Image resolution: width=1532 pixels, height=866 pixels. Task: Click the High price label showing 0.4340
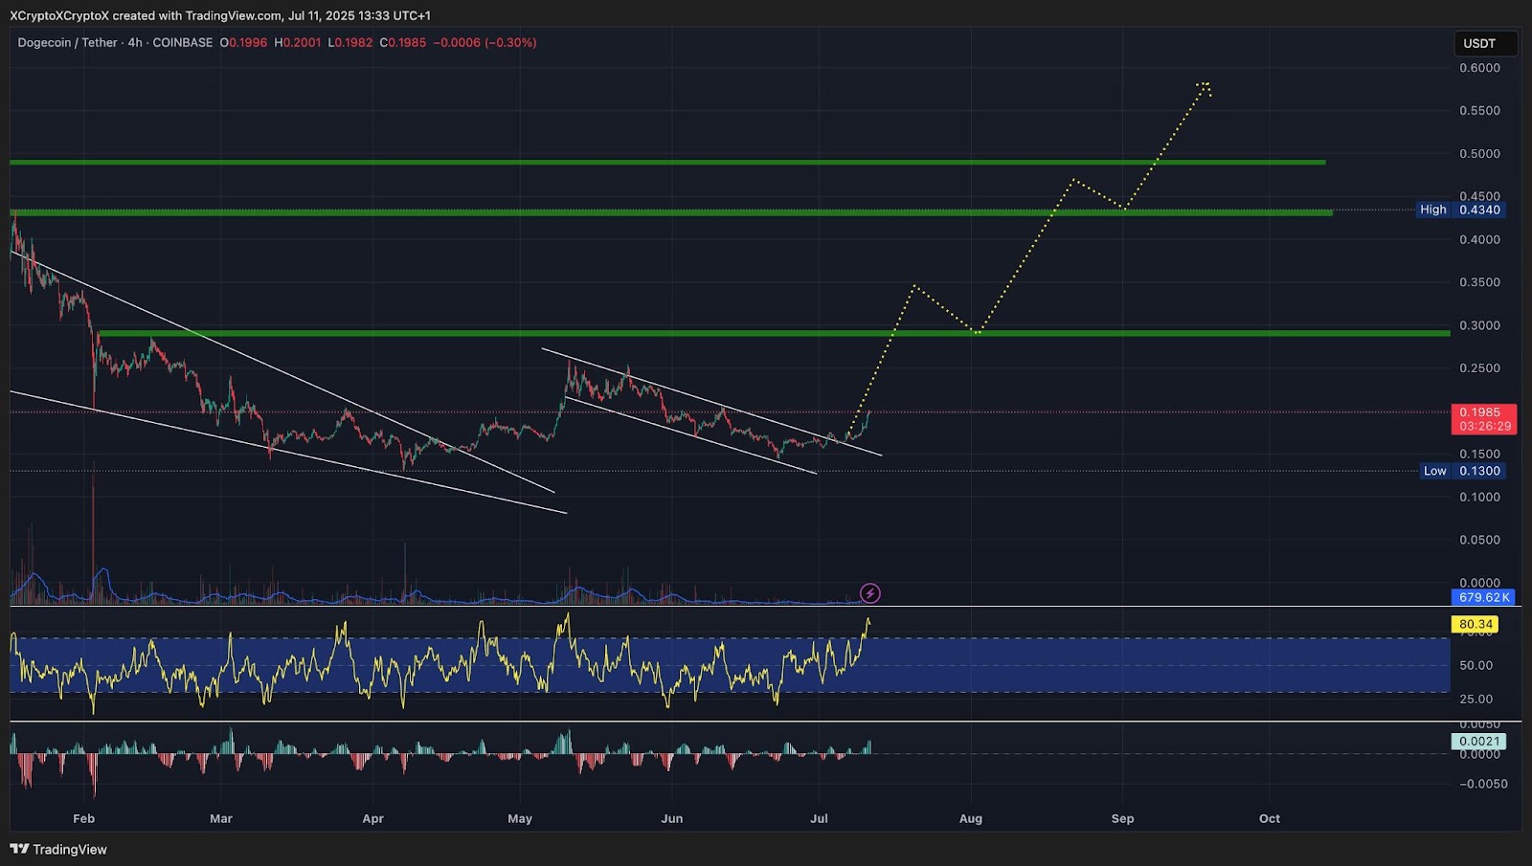click(x=1460, y=210)
